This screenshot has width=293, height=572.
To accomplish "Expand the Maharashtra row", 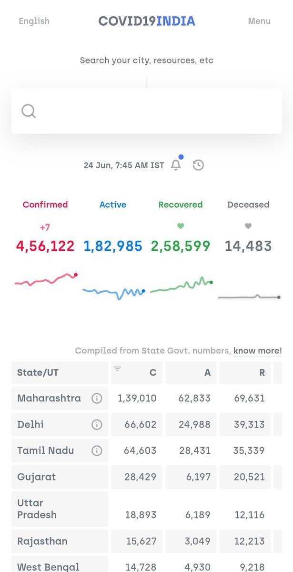I will 147,398.
